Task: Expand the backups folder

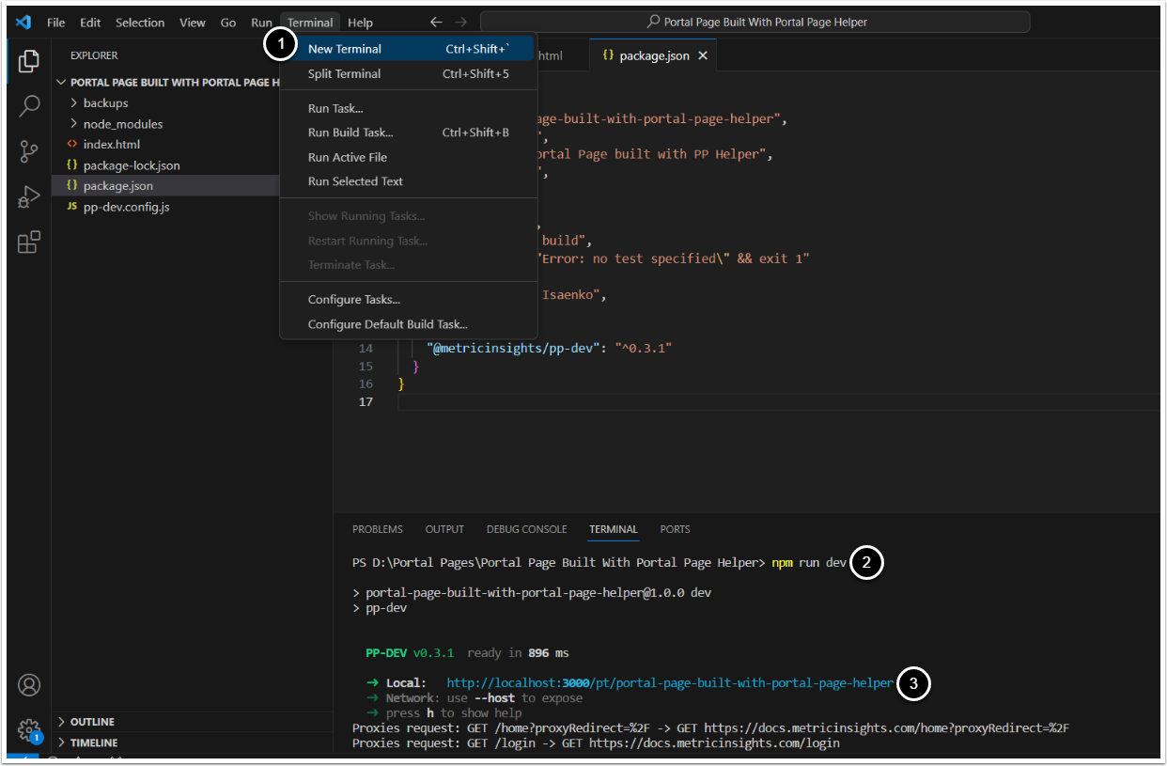Action: point(105,103)
